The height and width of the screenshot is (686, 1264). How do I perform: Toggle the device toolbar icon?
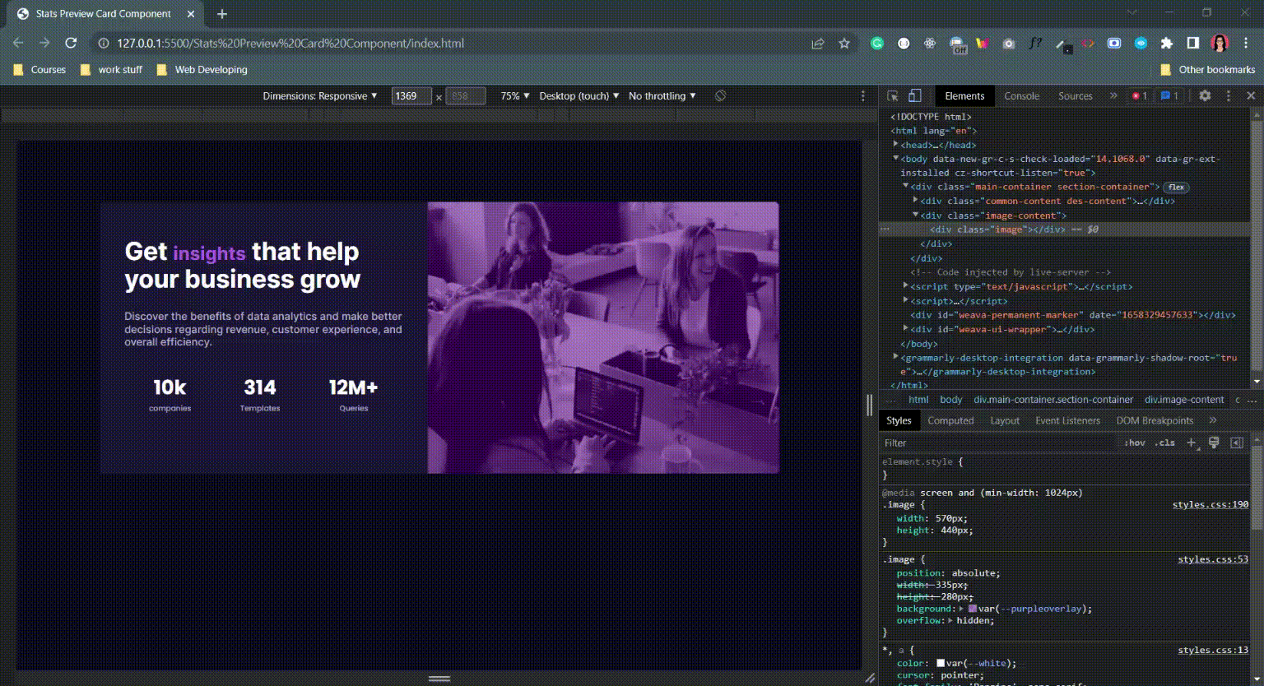pyautogui.click(x=914, y=96)
